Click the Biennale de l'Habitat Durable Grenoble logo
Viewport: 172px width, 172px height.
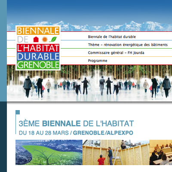(x=38, y=48)
